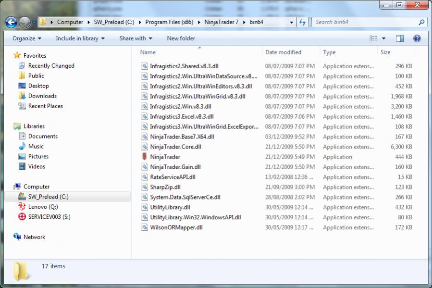
Task: Open the recent pages dropdown arrow
Action: point(34,22)
